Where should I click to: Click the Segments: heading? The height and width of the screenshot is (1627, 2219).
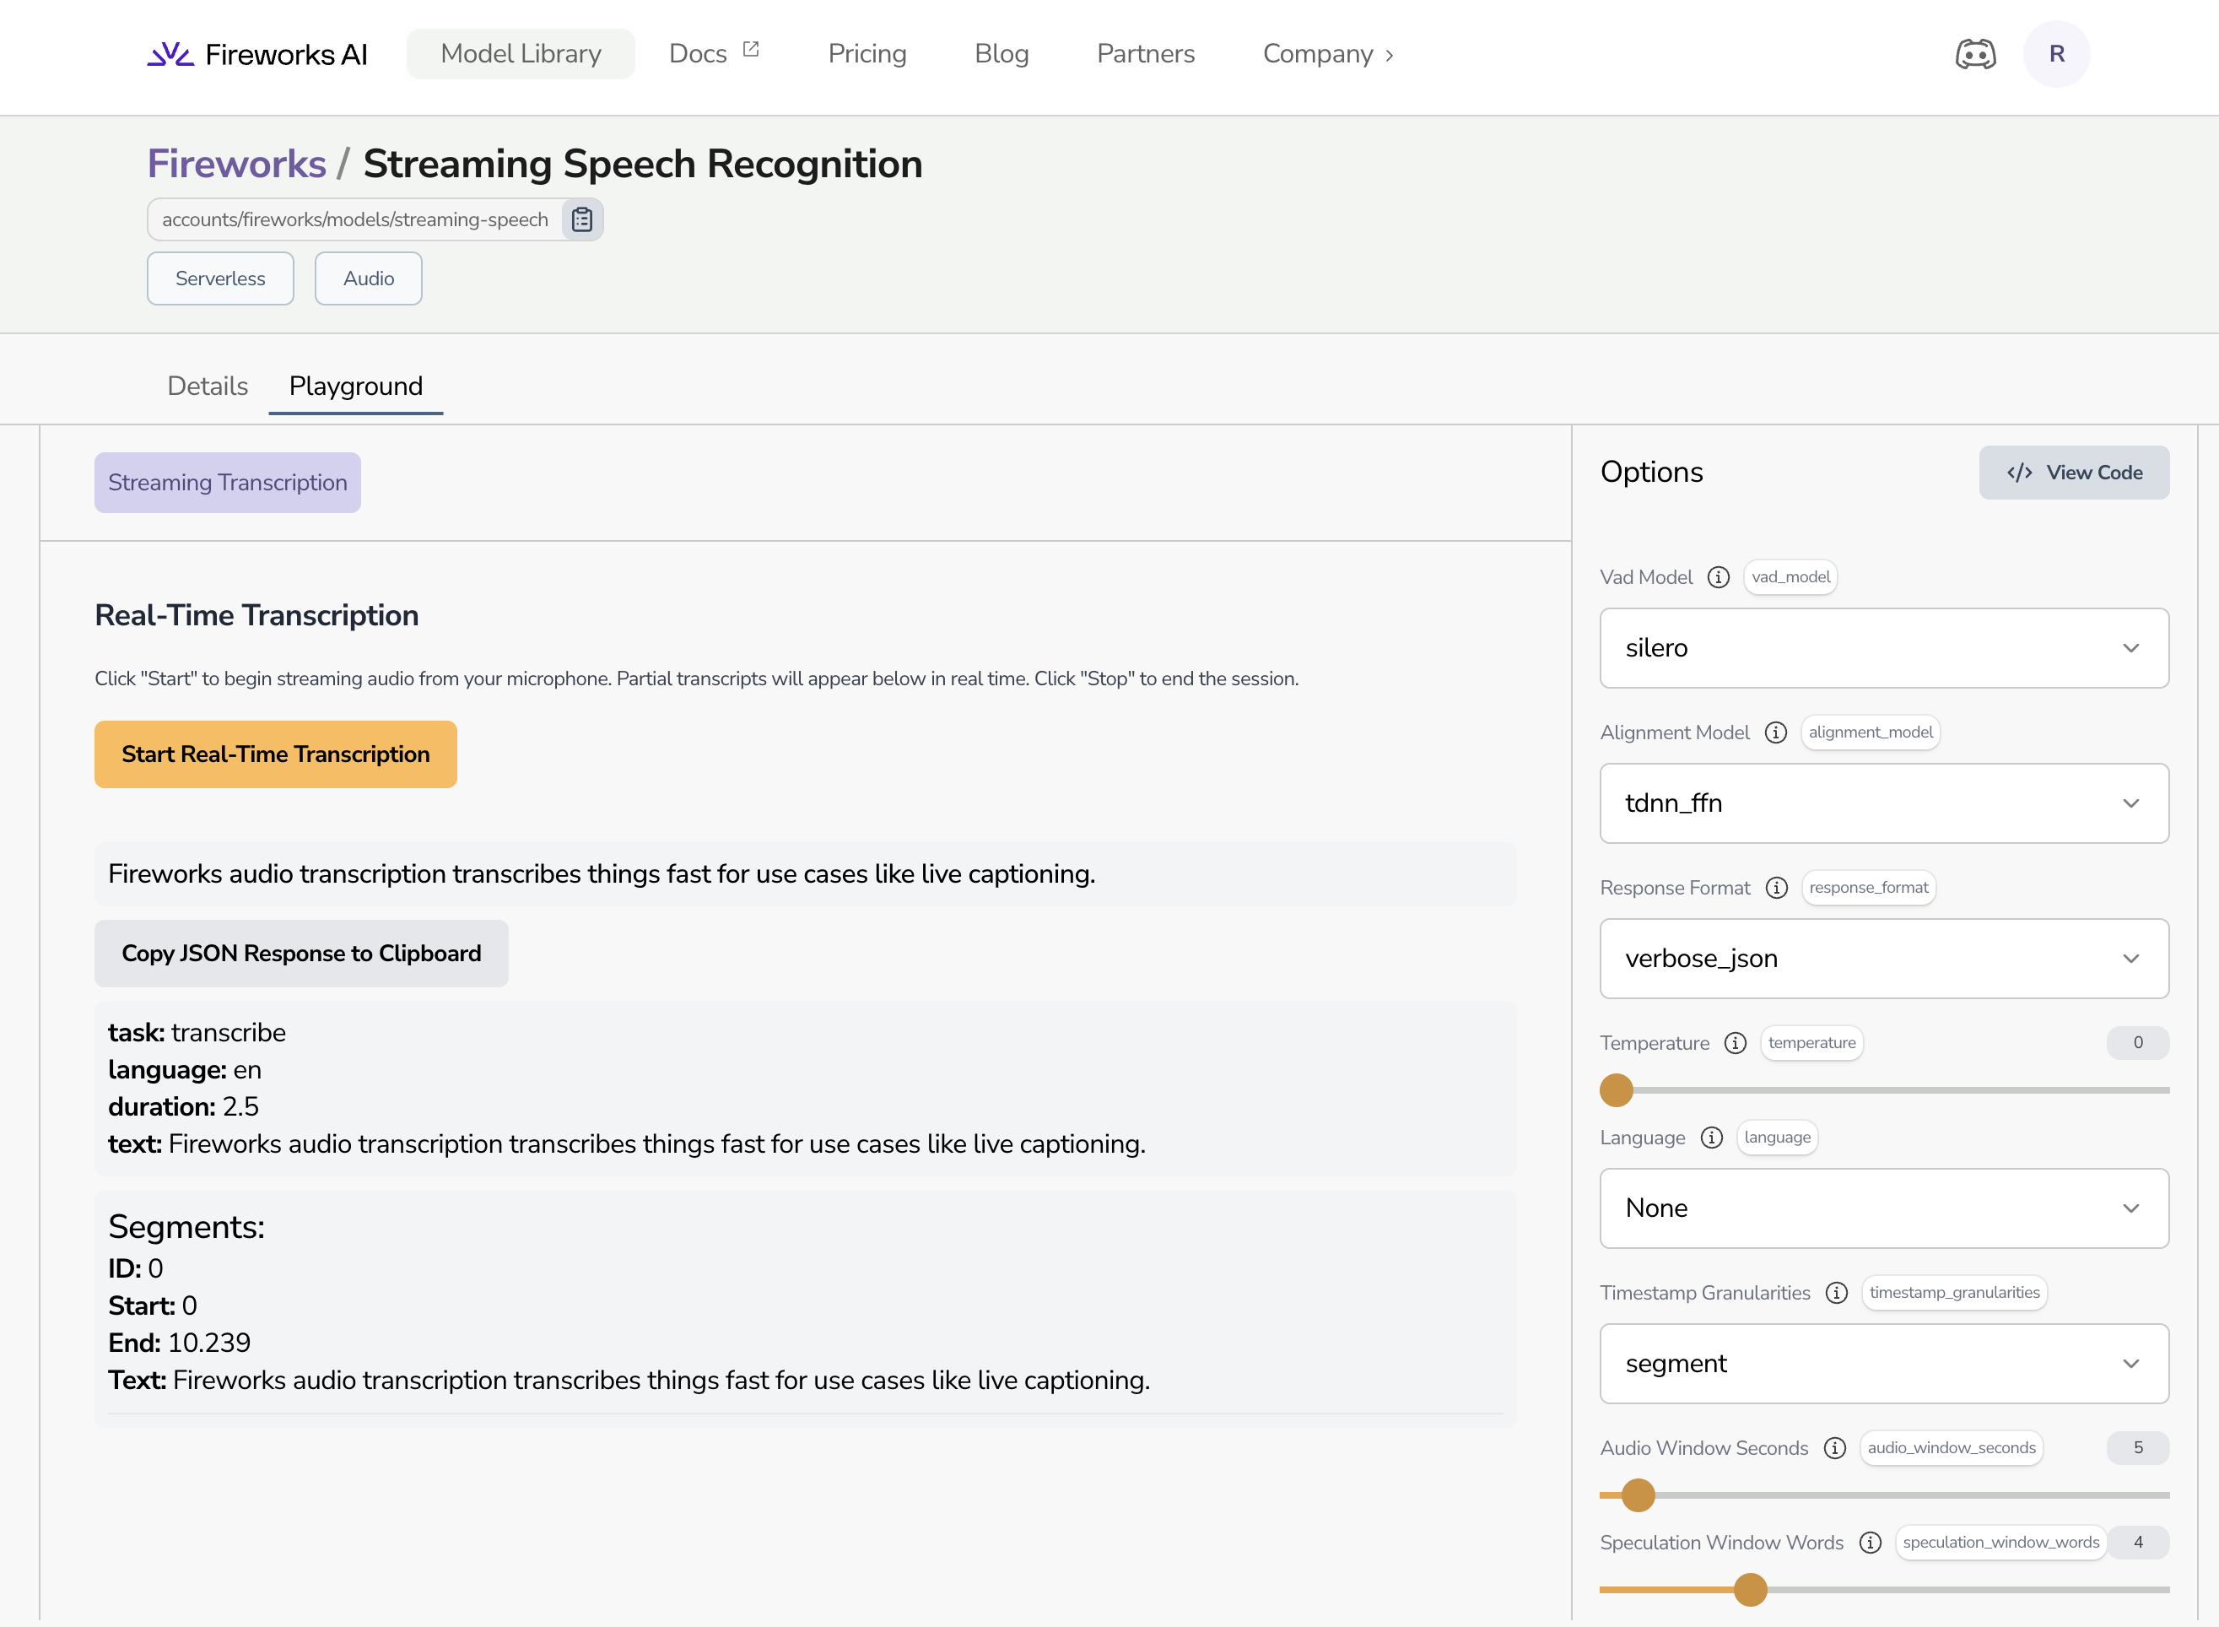tap(186, 1227)
